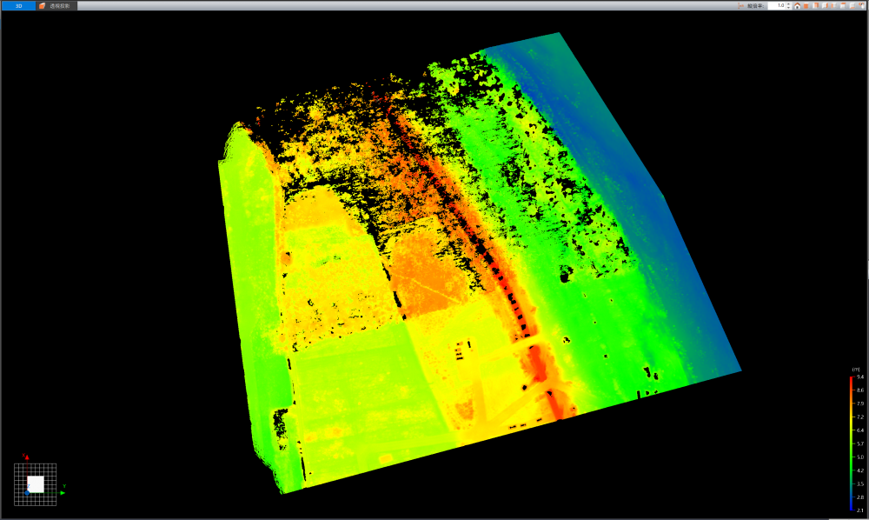Screen dimensions: 869x520
Task: Focus the vertical scale 1.0 input field
Action: [777, 5]
